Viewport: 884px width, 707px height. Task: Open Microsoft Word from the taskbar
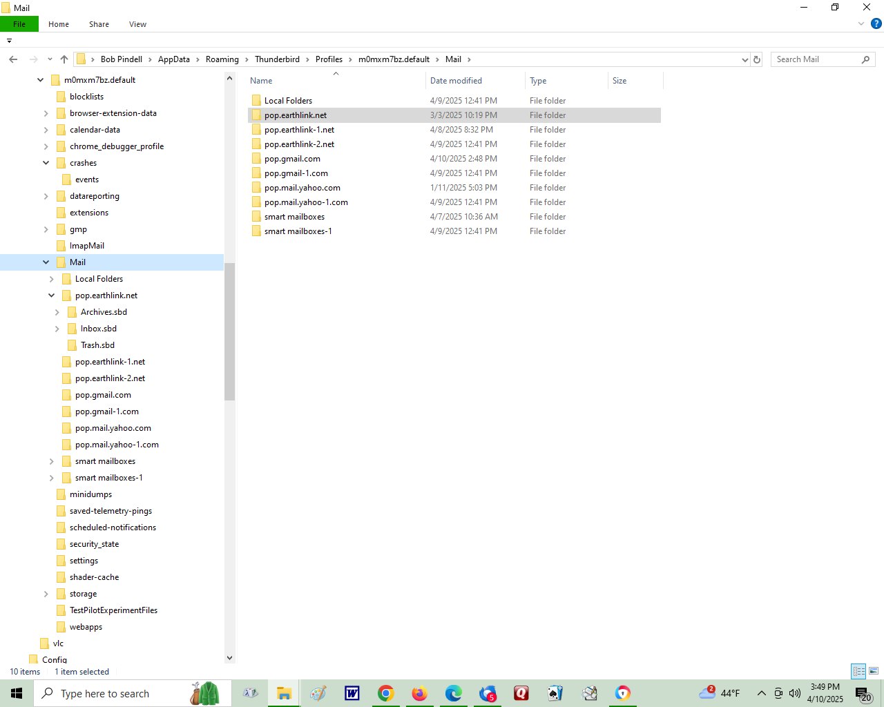point(352,693)
